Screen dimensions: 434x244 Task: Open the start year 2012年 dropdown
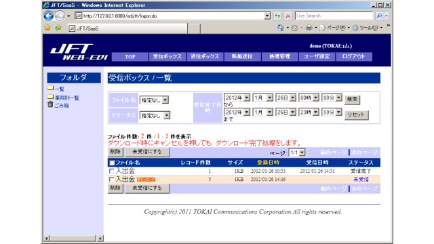click(237, 98)
